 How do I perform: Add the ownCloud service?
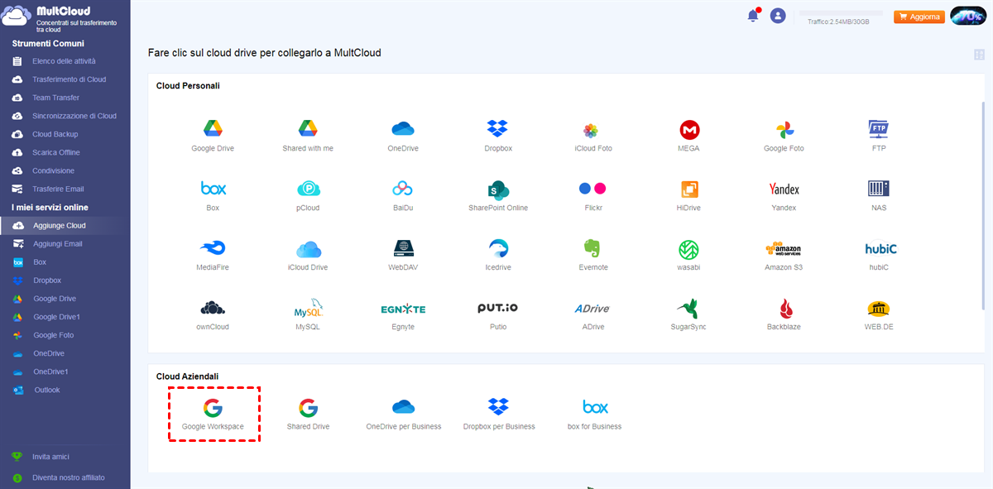click(x=213, y=308)
